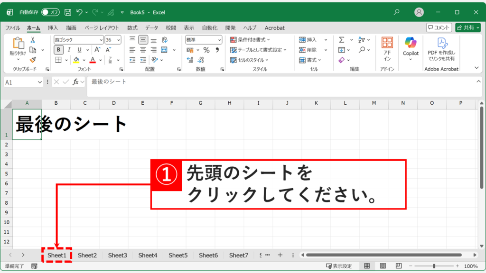The width and height of the screenshot is (486, 273).
Task: Open the Copilot assistant
Action: coord(410,47)
